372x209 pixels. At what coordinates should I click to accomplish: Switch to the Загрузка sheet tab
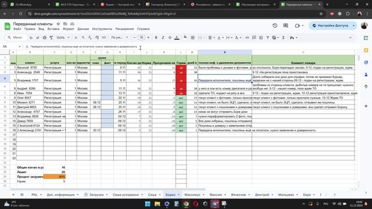point(96,194)
